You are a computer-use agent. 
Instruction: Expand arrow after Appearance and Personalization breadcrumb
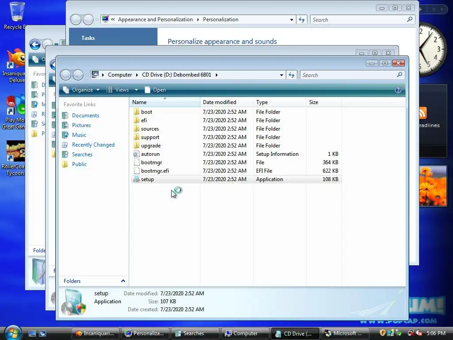pyautogui.click(x=198, y=19)
